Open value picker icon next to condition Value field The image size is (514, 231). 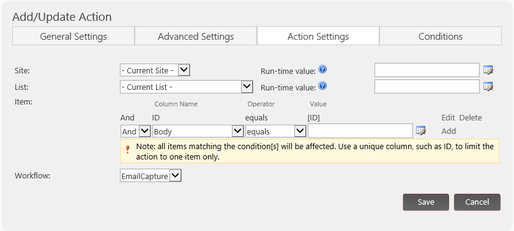421,131
